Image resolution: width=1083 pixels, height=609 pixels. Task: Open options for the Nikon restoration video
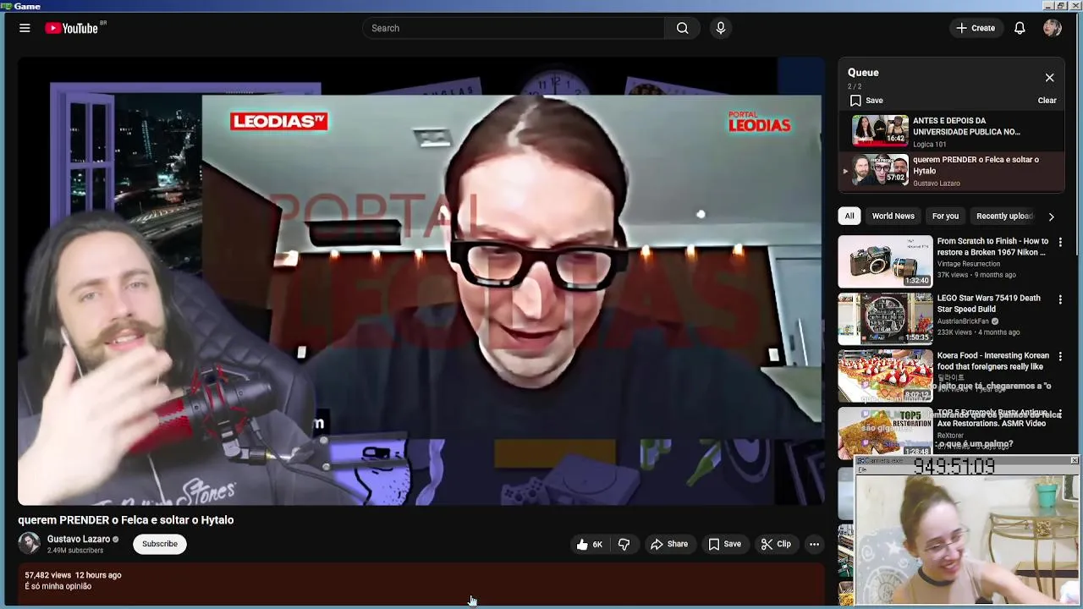[x=1060, y=242]
